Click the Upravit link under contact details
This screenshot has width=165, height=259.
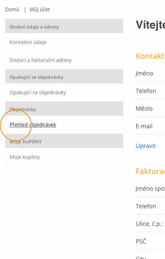click(146, 146)
